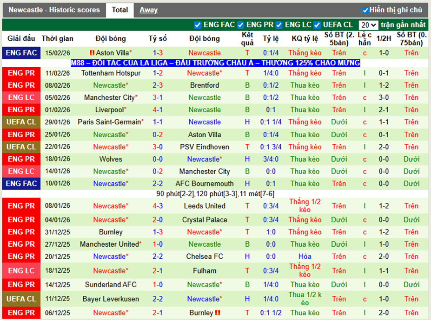Click date 27/12/25 in Manchester United row

tap(58, 244)
